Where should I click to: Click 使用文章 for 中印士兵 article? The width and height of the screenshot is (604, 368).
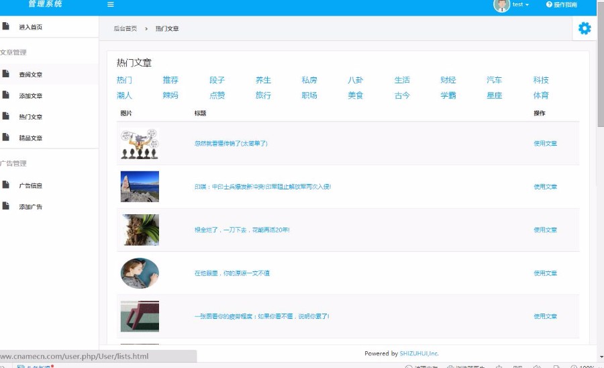pos(546,187)
